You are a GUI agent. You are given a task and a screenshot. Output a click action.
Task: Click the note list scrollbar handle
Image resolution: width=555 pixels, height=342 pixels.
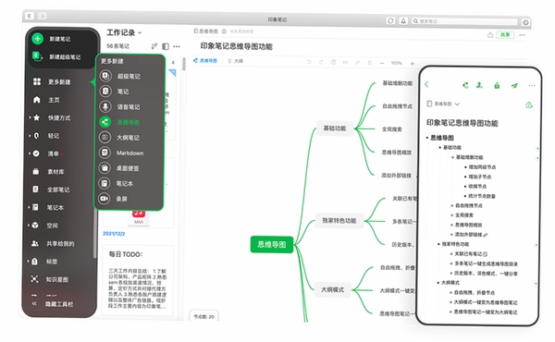click(184, 65)
